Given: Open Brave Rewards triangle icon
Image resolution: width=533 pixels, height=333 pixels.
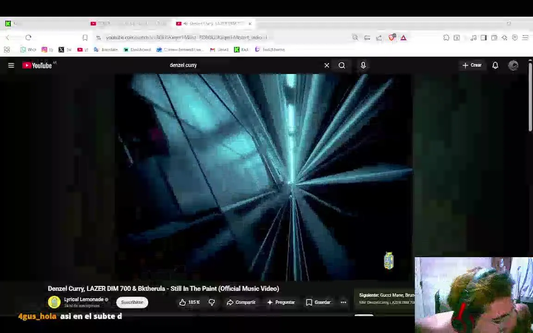Looking at the screenshot, I should [x=403, y=37].
